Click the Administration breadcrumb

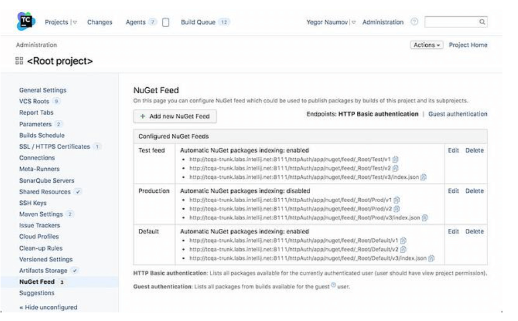[x=36, y=45]
